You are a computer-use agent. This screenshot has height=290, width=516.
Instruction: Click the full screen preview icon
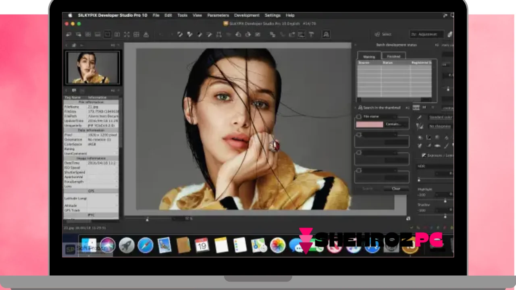127,35
